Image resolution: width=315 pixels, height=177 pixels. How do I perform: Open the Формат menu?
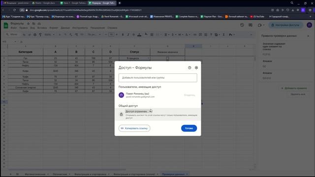pos(54,28)
